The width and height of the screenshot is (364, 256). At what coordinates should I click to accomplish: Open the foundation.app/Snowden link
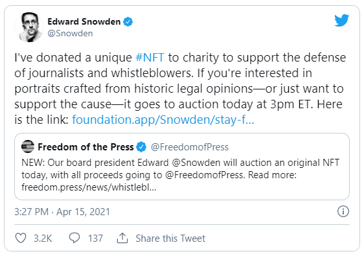[x=163, y=120]
